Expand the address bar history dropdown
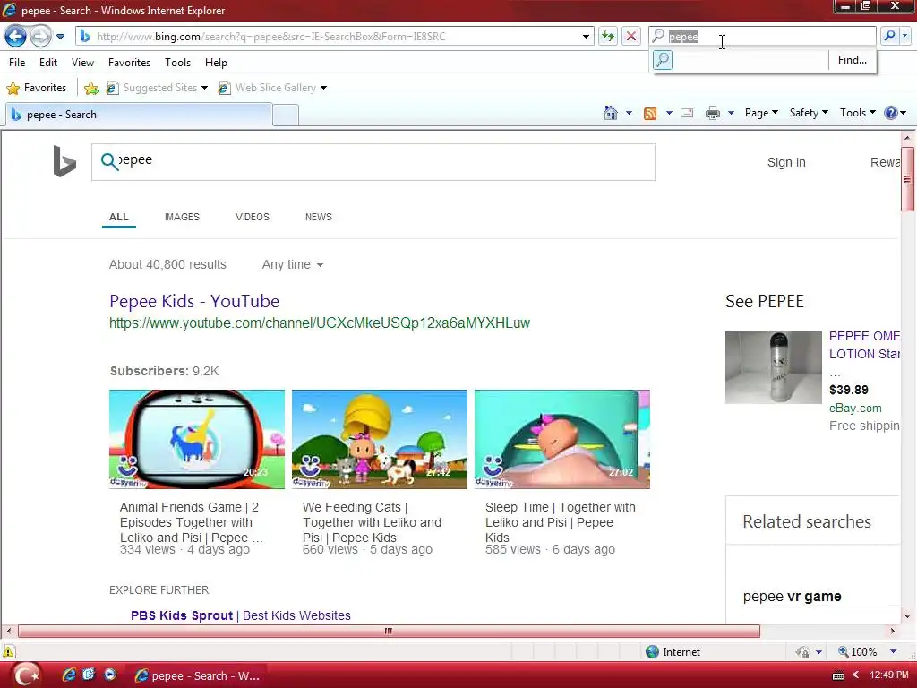Image resolution: width=917 pixels, height=688 pixels. [x=586, y=36]
